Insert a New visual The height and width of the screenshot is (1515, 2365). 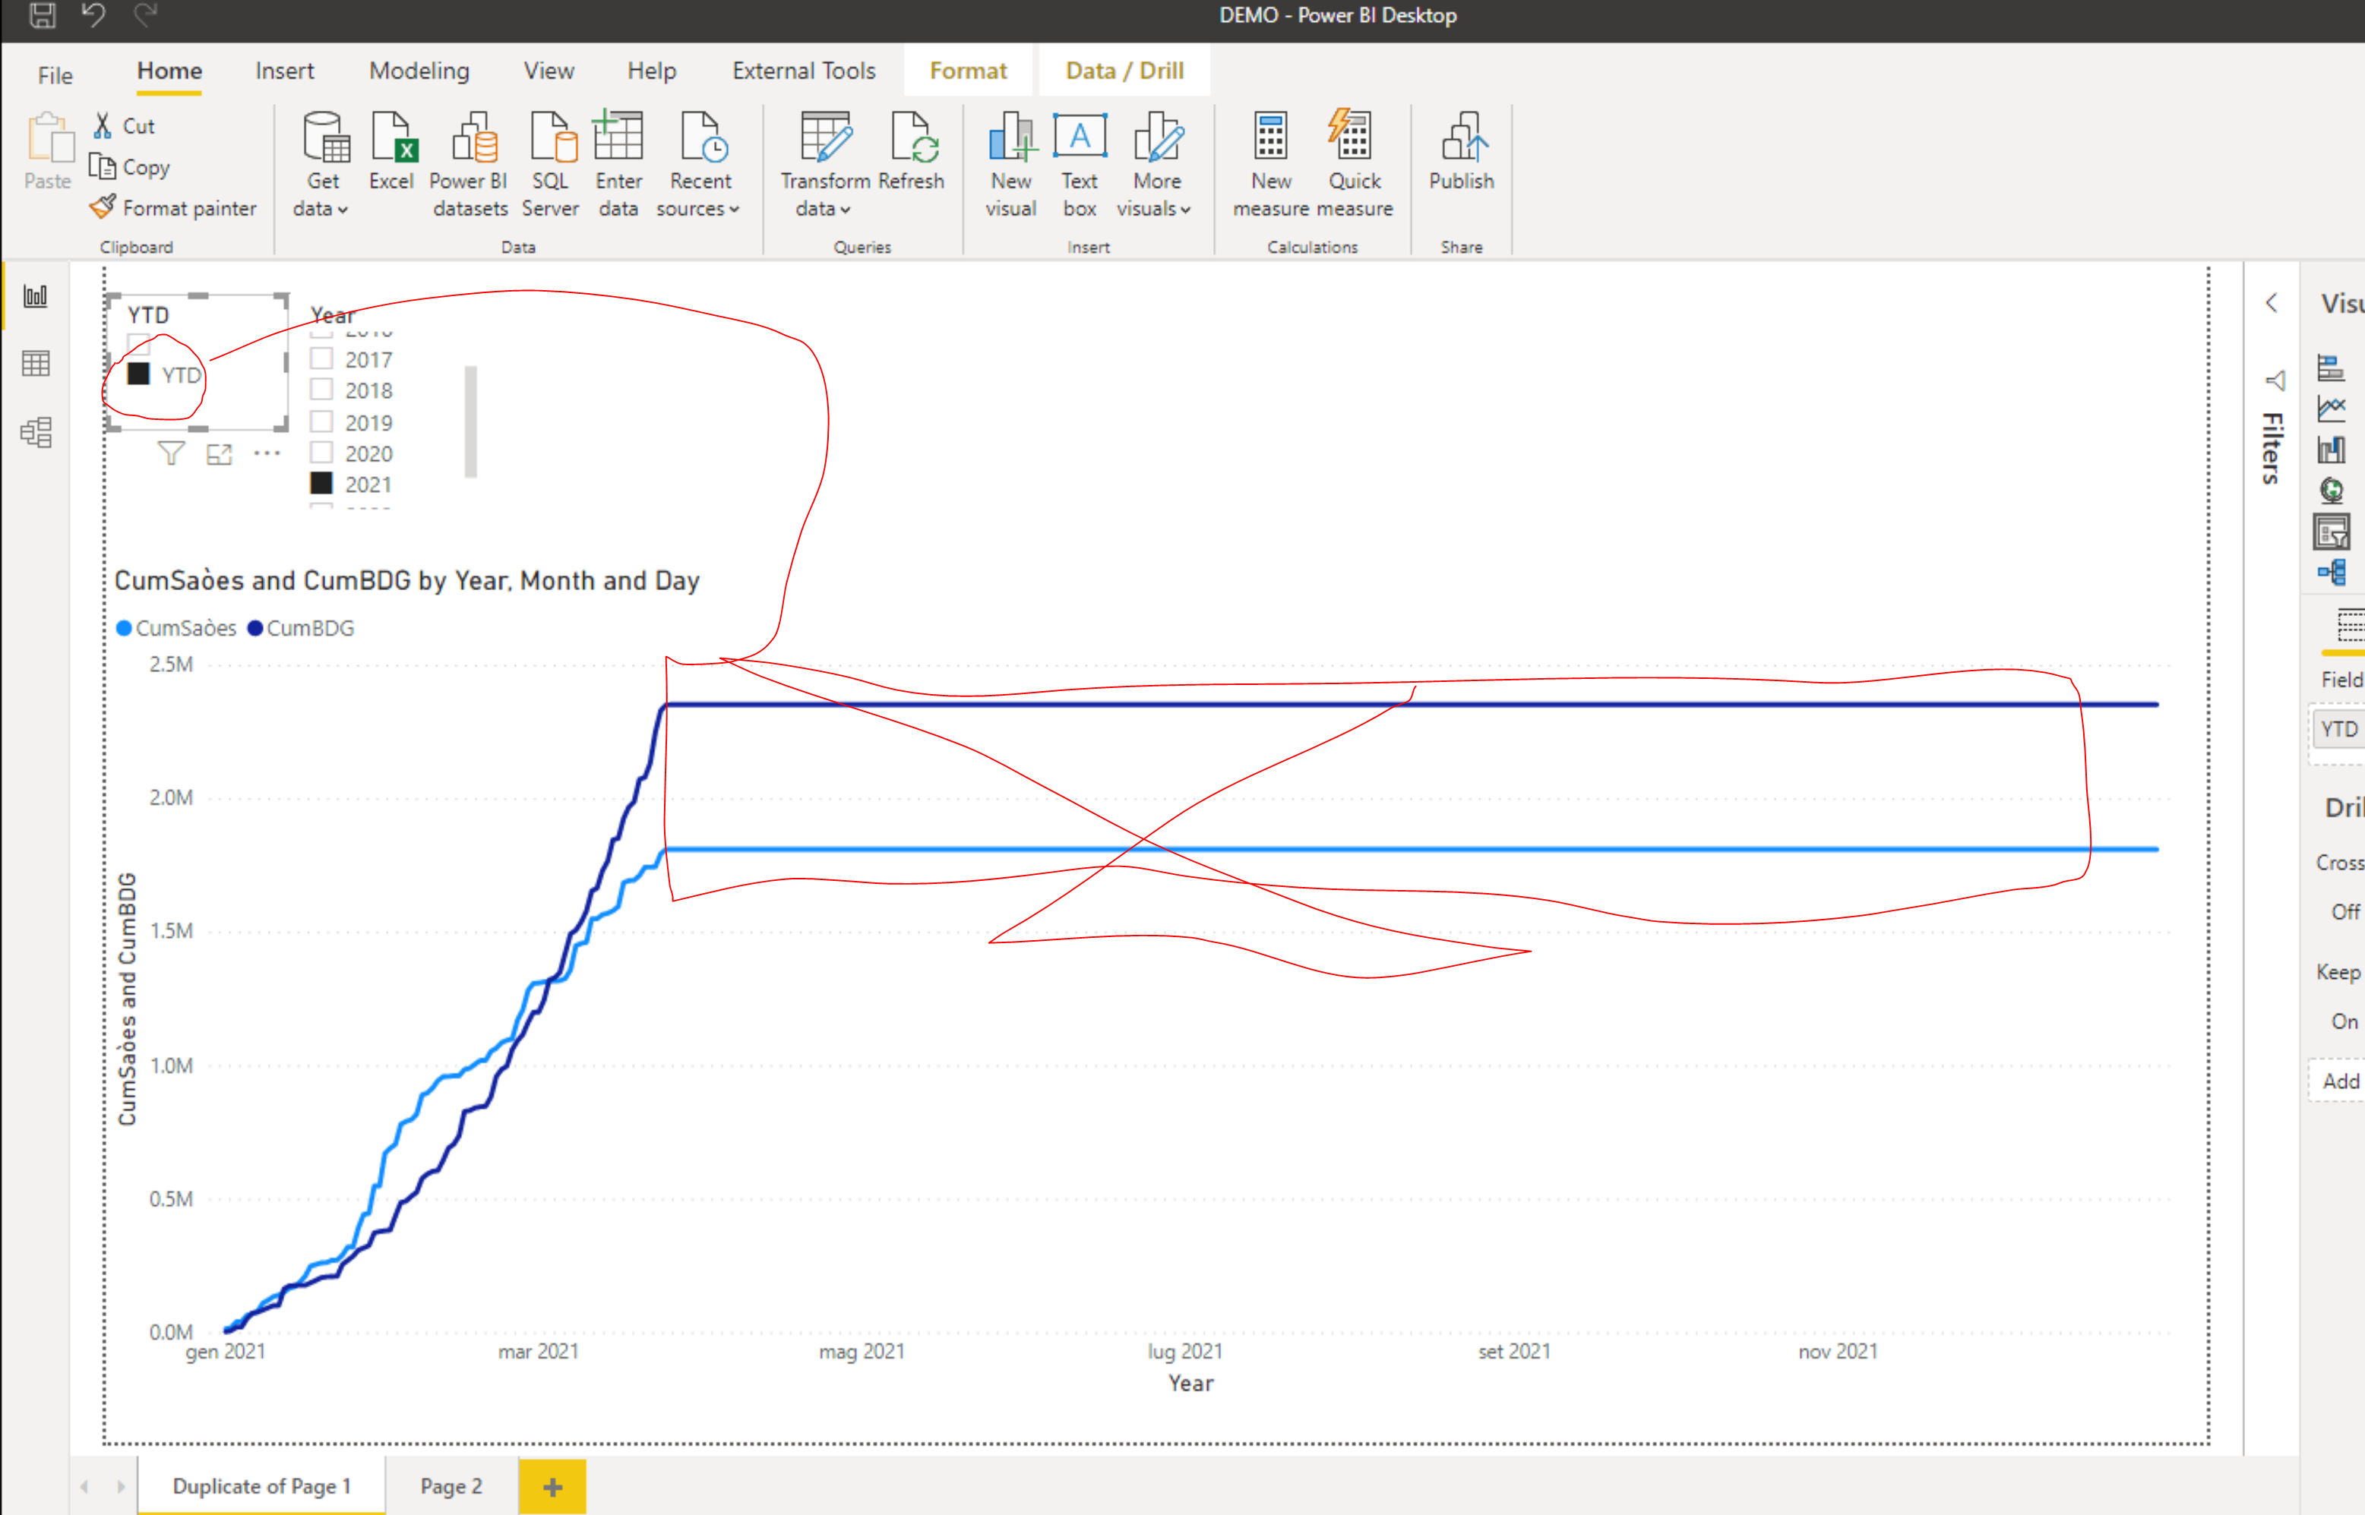(x=1010, y=164)
